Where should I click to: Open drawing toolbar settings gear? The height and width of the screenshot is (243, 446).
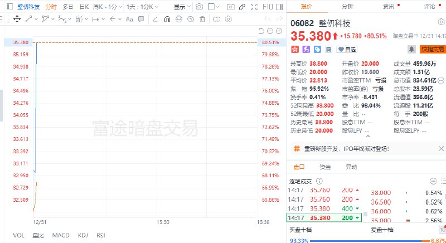pyautogui.click(x=229, y=19)
